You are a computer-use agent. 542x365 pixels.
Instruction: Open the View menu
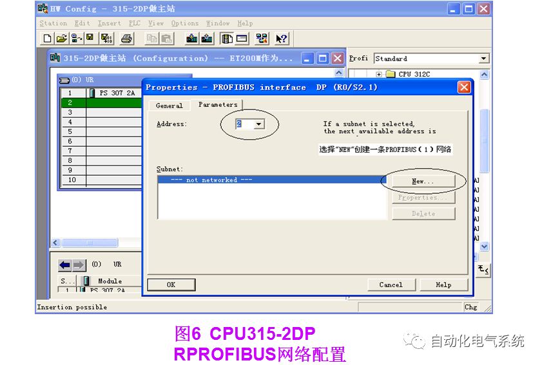point(156,23)
